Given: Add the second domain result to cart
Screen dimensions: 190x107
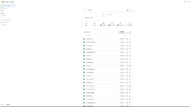Looking at the screenshot, I should (130, 42).
